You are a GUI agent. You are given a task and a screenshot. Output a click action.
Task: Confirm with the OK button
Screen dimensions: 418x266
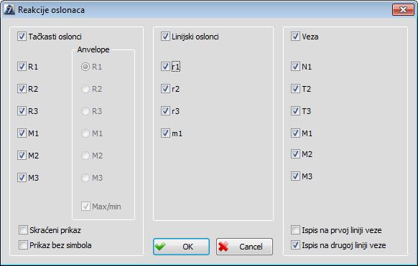click(181, 247)
